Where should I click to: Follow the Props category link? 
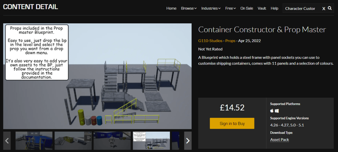(230, 40)
